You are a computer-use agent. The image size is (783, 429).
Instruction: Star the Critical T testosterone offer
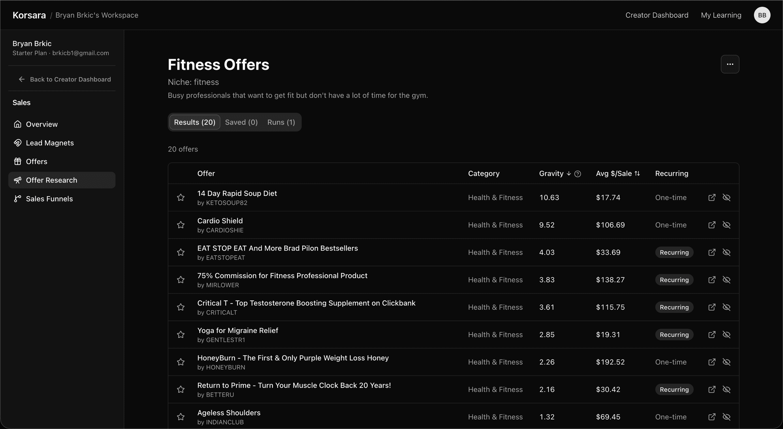point(181,307)
